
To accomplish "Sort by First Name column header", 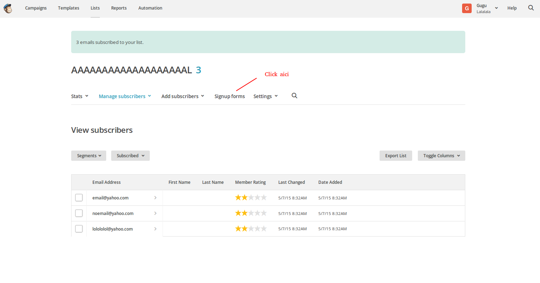I will pos(180,182).
